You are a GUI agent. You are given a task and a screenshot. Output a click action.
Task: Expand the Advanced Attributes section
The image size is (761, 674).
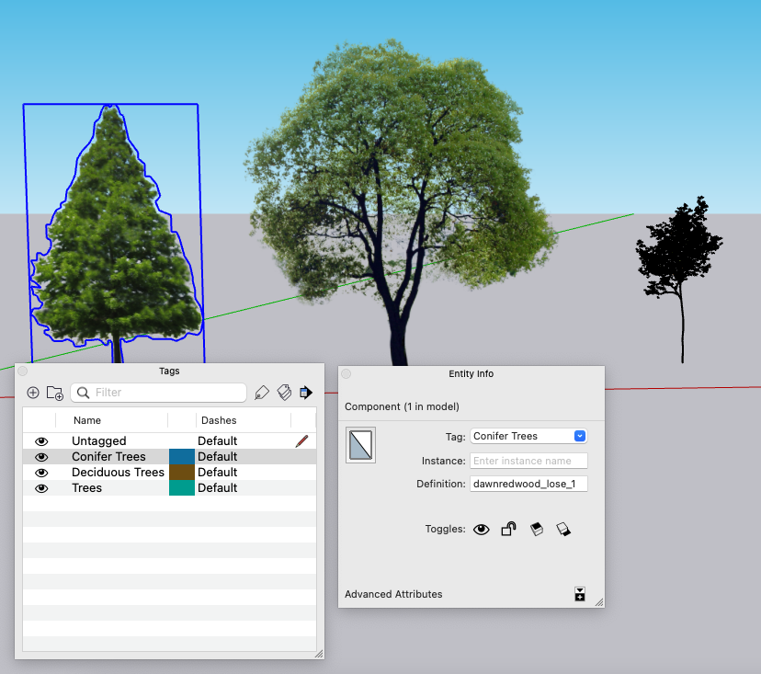pyautogui.click(x=392, y=594)
